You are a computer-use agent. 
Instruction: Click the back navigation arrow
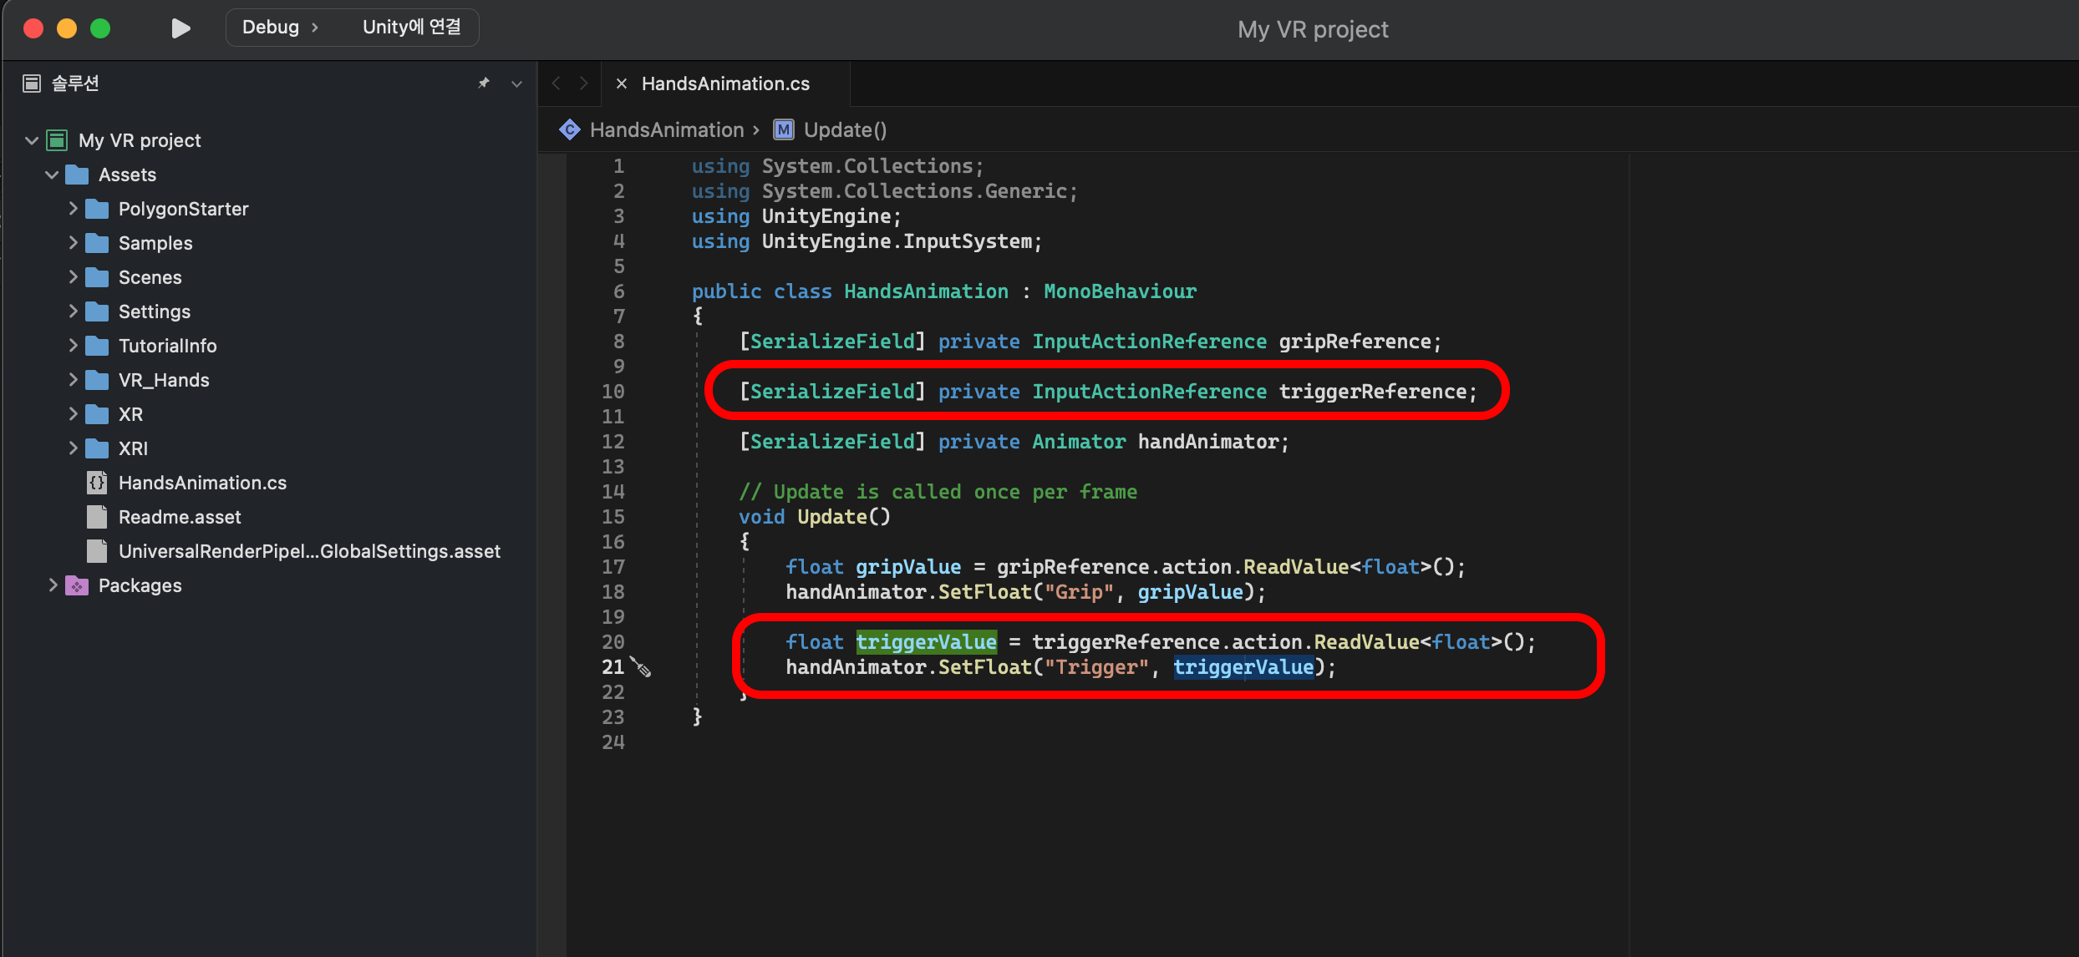[x=557, y=84]
